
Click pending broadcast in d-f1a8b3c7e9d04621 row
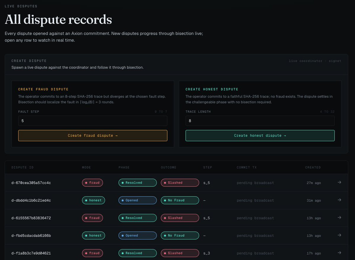tap(255, 253)
